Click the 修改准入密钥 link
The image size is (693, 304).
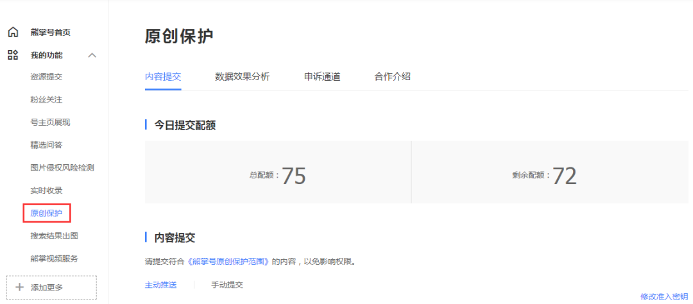click(663, 296)
